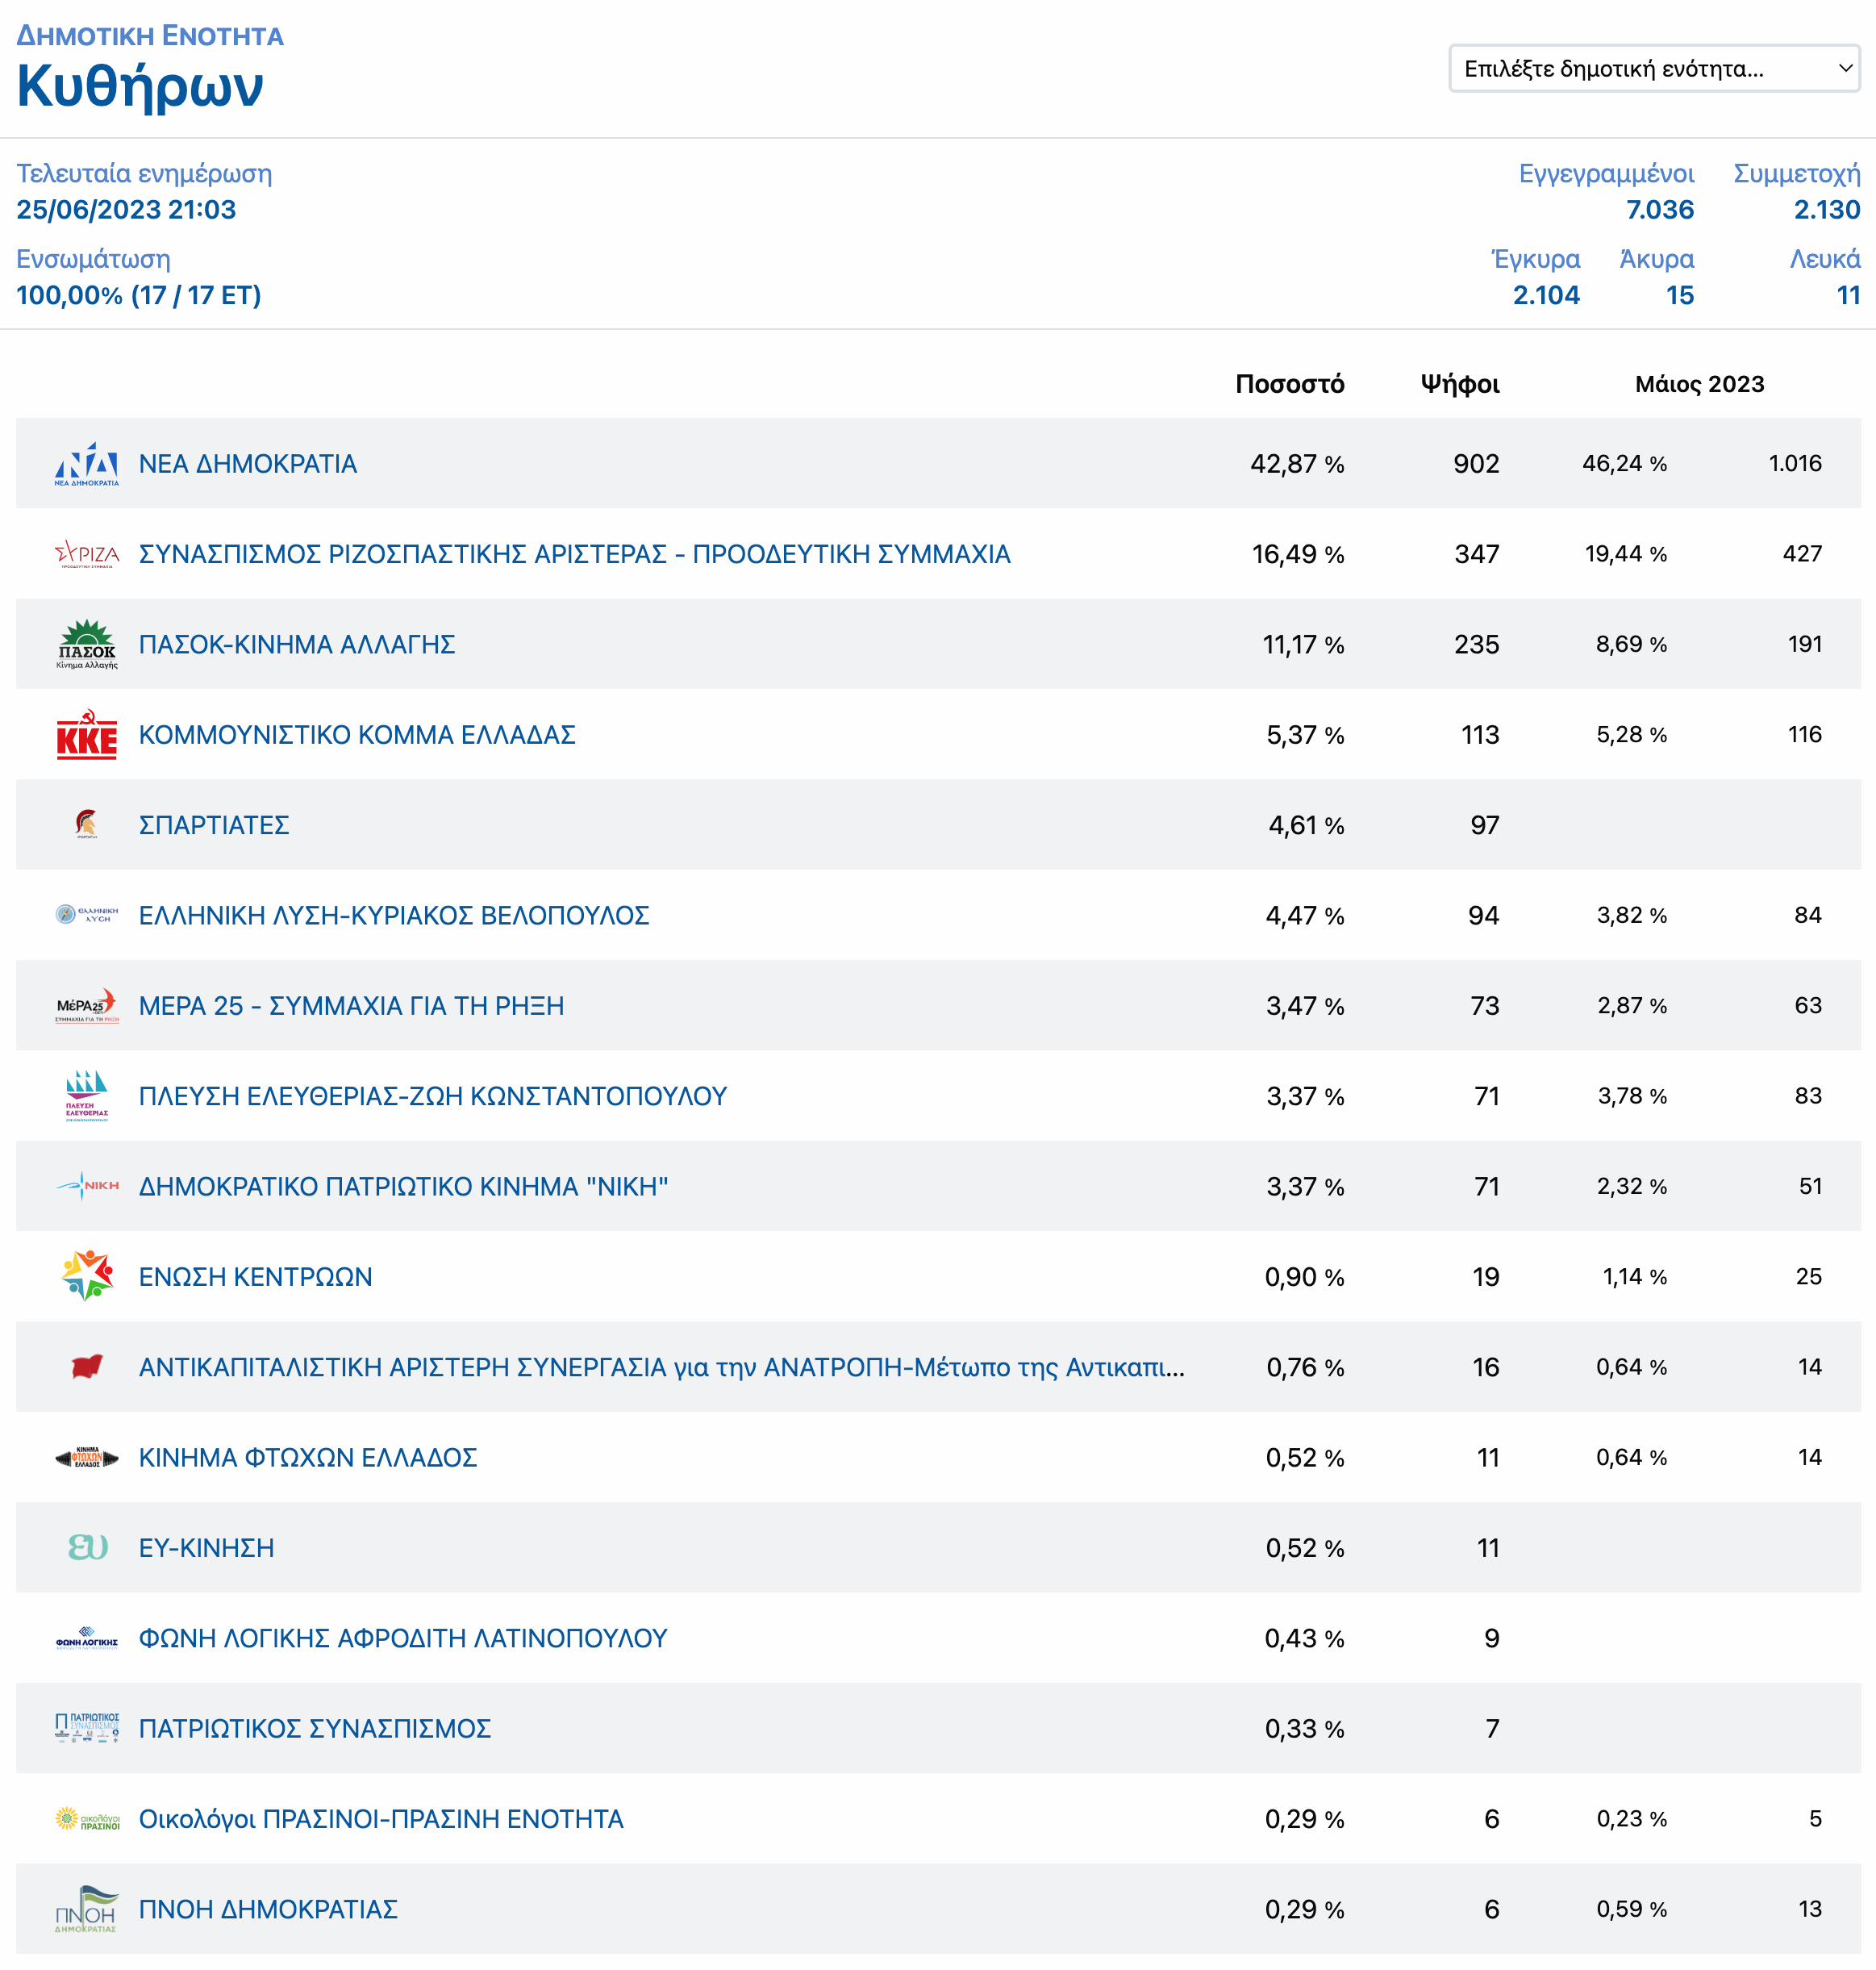Click the EY-Kinisi teal logo
1876x1970 pixels.
[86, 1548]
